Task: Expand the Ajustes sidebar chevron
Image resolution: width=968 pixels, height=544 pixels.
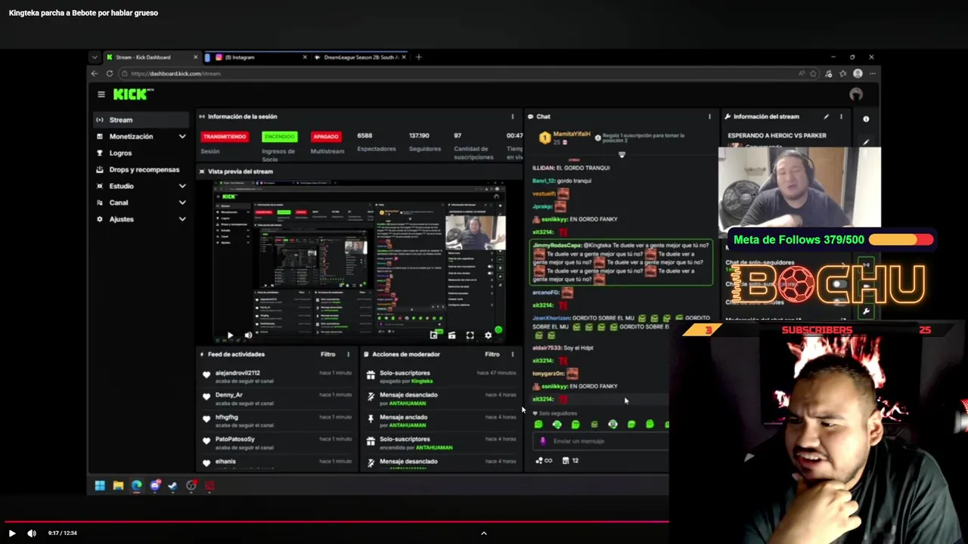Action: point(182,219)
